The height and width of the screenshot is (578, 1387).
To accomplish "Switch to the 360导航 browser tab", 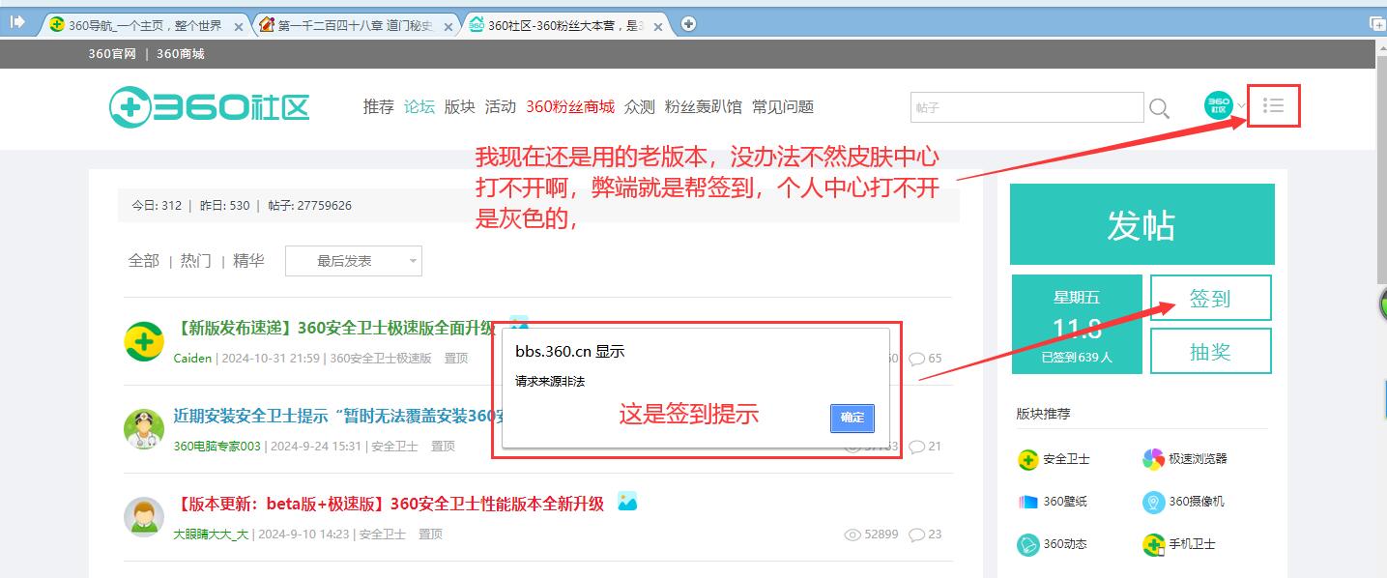I will [147, 25].
